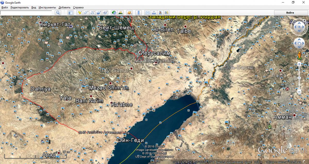Toggle historical imagery clock icon
The width and height of the screenshot is (309, 164).
[x=114, y=13]
